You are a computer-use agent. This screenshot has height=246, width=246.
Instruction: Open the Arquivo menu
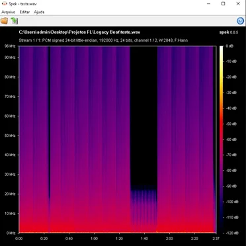pos(9,12)
